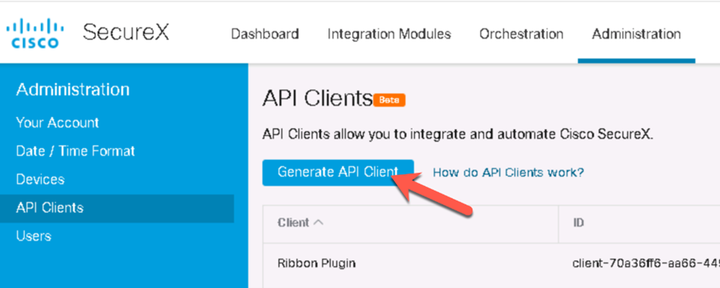The image size is (720, 288).
Task: Click the Generate API Client button
Action: coord(338,173)
